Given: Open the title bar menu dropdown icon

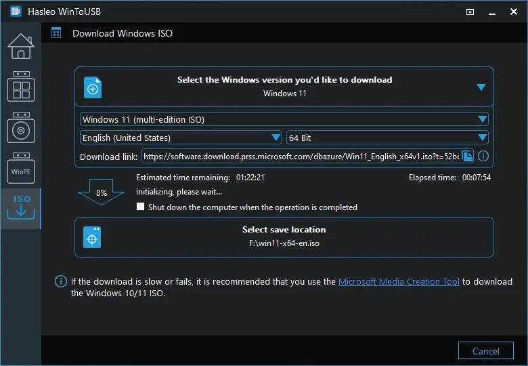Looking at the screenshot, I should 470,12.
